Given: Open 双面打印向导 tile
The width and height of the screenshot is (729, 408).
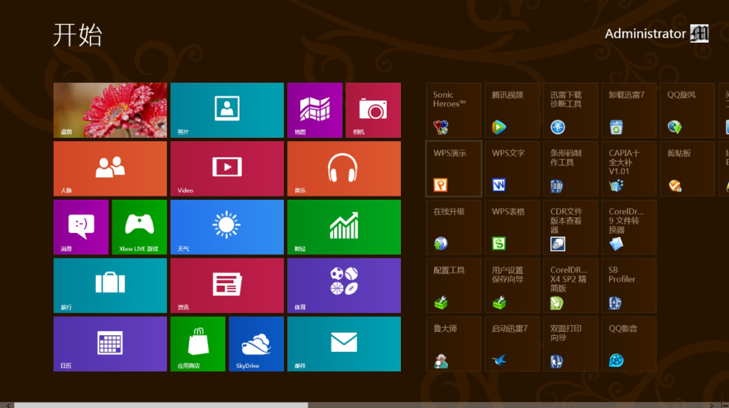Looking at the screenshot, I should (571, 345).
